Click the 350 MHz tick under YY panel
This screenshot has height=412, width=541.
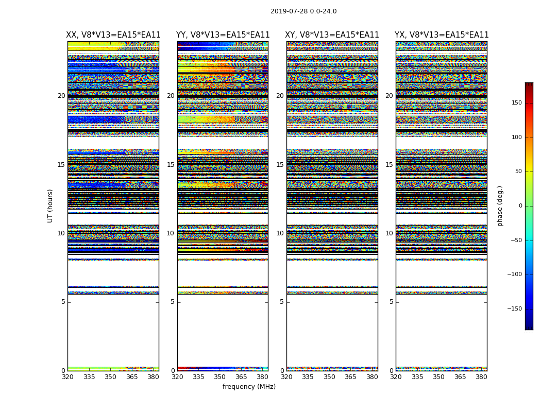click(x=219, y=377)
